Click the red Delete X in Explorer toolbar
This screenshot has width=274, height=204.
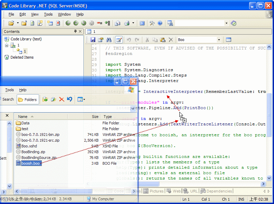(x=62, y=100)
